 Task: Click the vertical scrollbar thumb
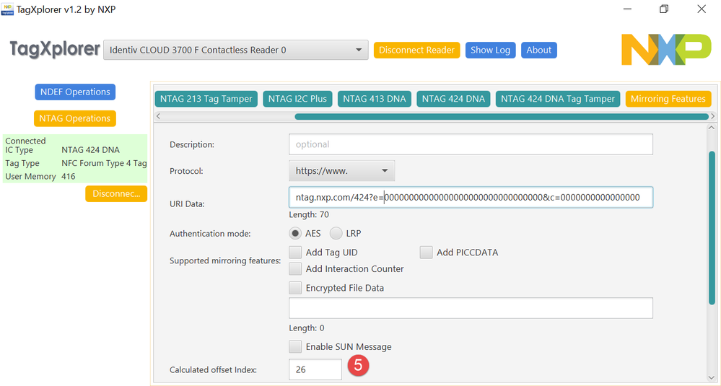pos(712,227)
